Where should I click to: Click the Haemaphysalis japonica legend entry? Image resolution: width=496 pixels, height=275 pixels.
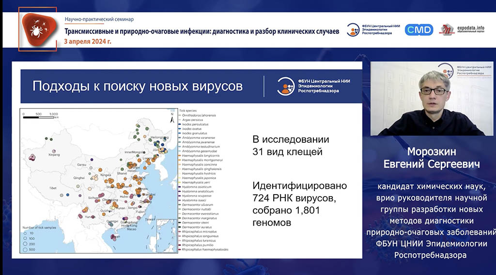click(199, 178)
